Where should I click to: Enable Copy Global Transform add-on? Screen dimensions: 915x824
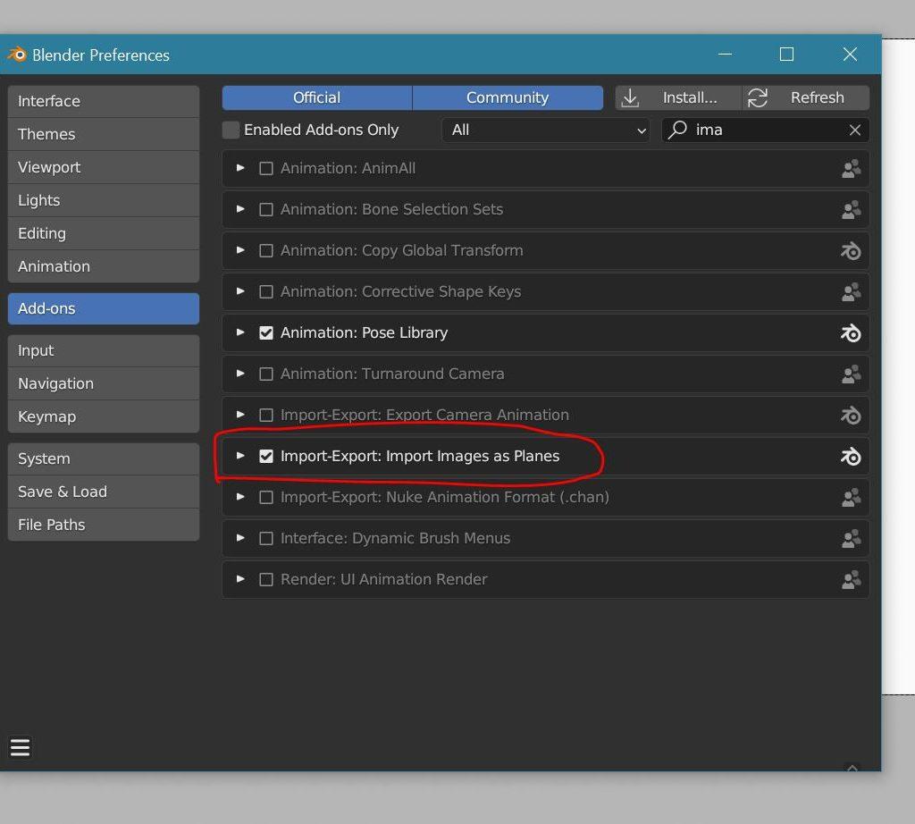pos(266,251)
